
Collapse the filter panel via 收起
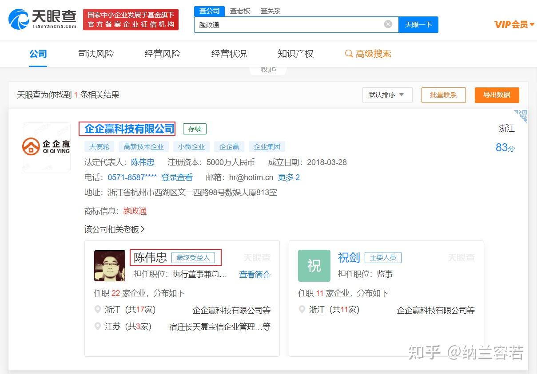(x=267, y=69)
